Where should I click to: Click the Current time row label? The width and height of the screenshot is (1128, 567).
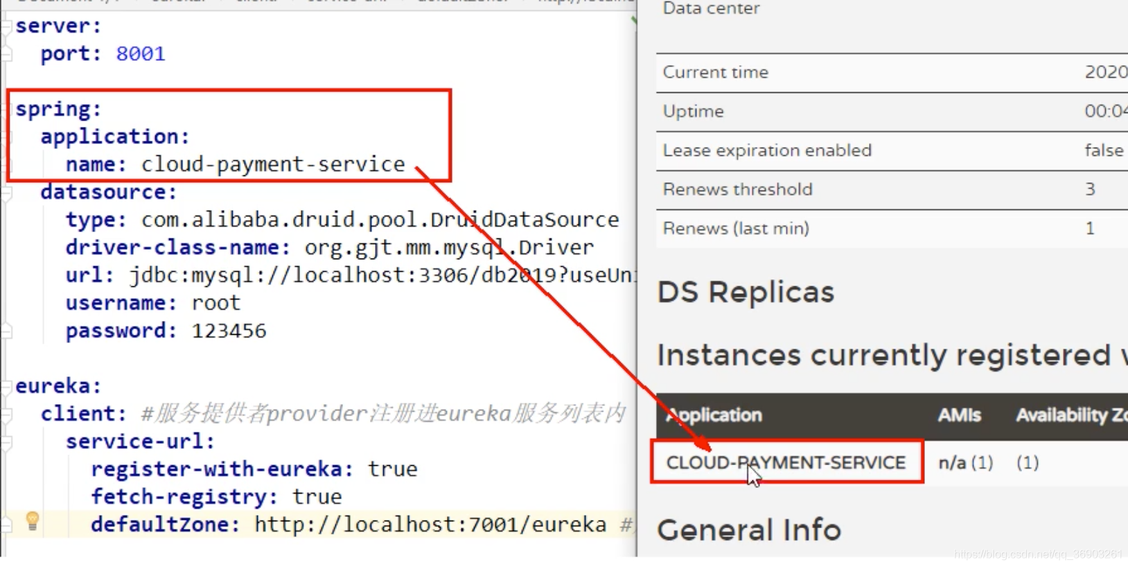click(715, 72)
